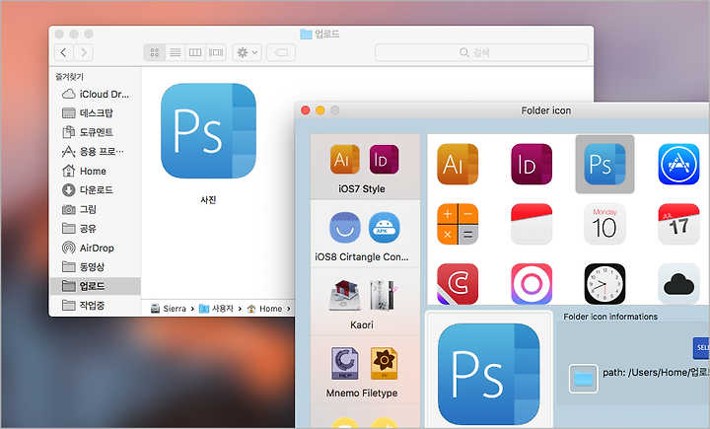This screenshot has width=710, height=429.
Task: Open 작업중 in Finder sidebar
Action: click(x=95, y=305)
